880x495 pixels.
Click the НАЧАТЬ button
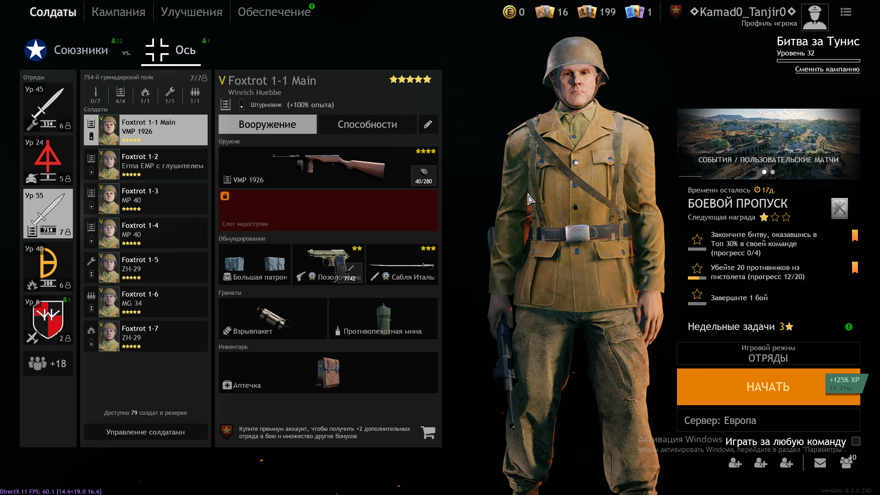pyautogui.click(x=768, y=387)
